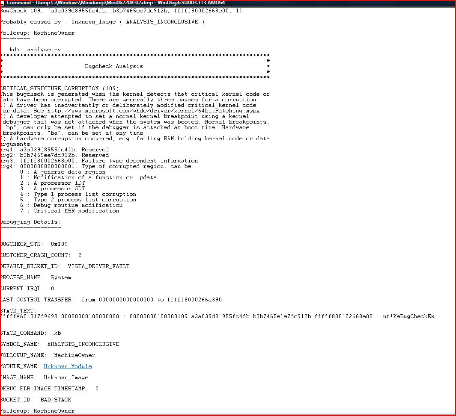
Task: Select the Arg3 fffff80002668e00 line
Action: click(99, 160)
